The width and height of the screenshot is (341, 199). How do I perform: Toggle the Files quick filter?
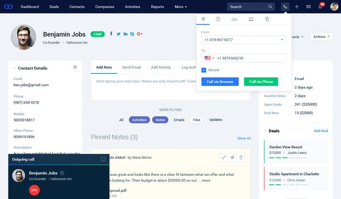197,120
